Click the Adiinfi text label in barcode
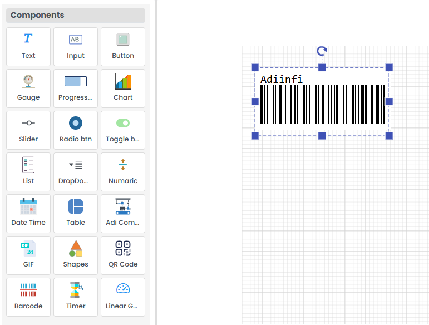The image size is (429, 325). coord(282,79)
